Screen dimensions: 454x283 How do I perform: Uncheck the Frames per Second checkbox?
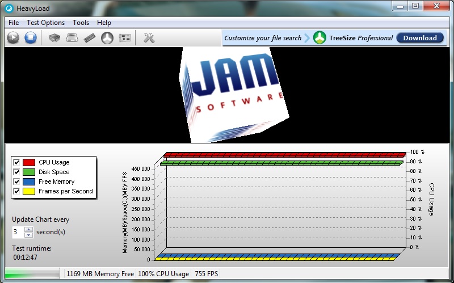[x=16, y=191]
